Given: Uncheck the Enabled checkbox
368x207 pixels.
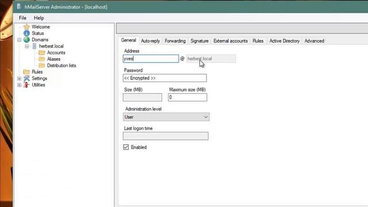Looking at the screenshot, I should [126, 147].
